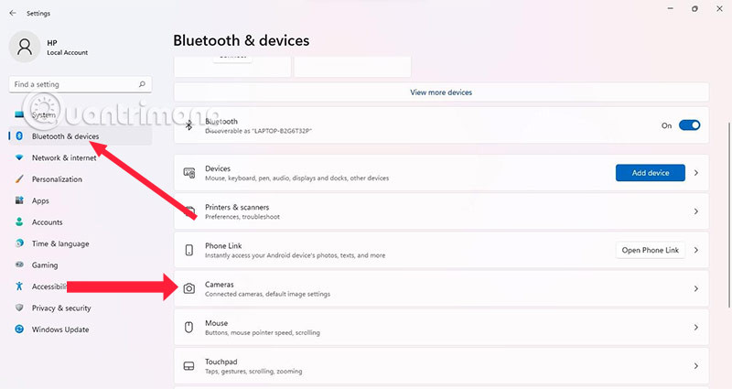Viewport: 732px width, 389px height.
Task: Click the Windows Update sidebar icon
Action: click(19, 330)
